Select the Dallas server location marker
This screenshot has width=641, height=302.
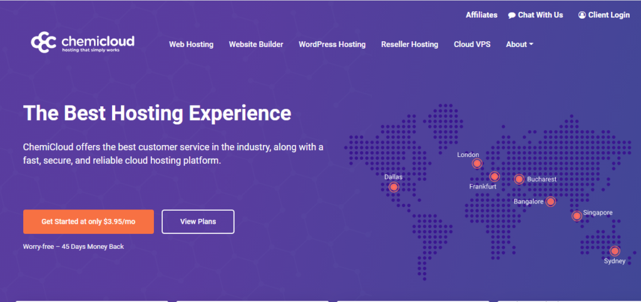pyautogui.click(x=394, y=187)
